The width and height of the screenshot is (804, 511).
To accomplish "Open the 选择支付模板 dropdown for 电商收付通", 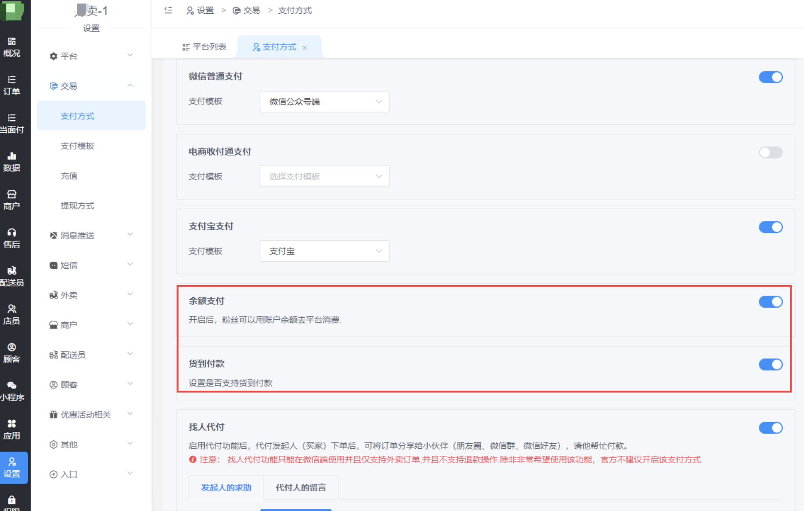I will click(x=325, y=176).
